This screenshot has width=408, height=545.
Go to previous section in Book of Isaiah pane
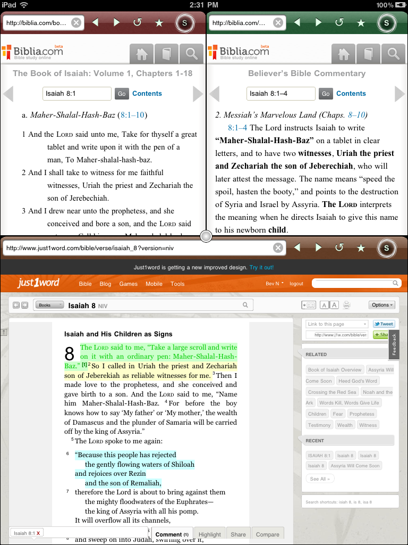point(8,94)
